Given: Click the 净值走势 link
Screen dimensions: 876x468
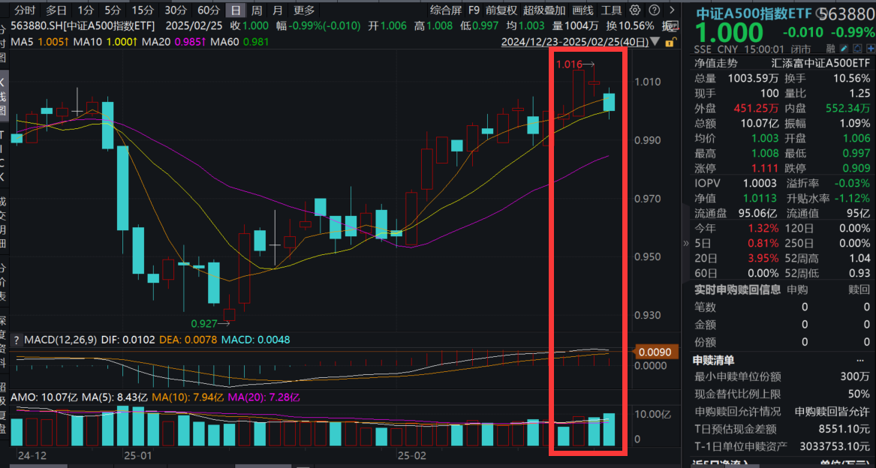Looking at the screenshot, I should coord(715,63).
